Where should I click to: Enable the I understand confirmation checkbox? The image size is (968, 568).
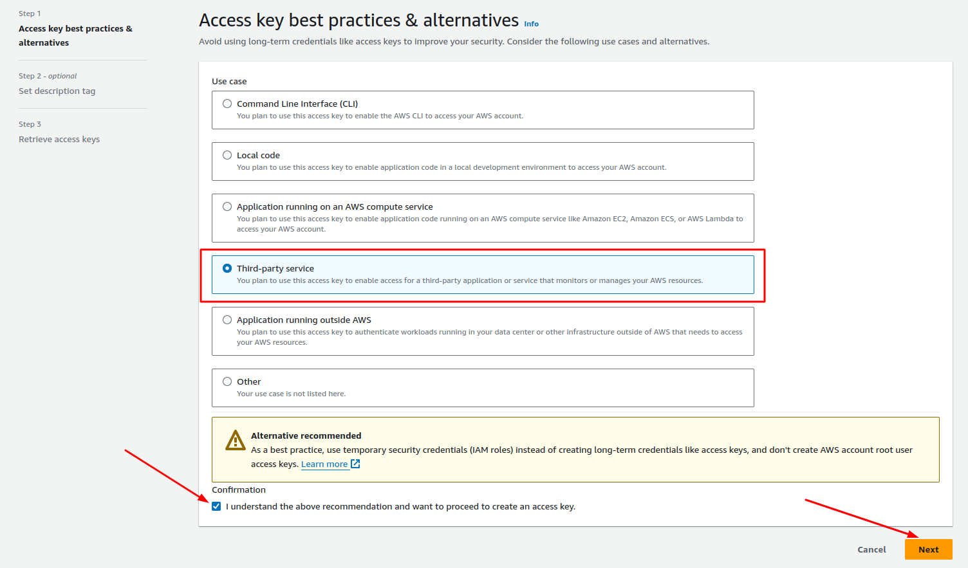click(216, 506)
